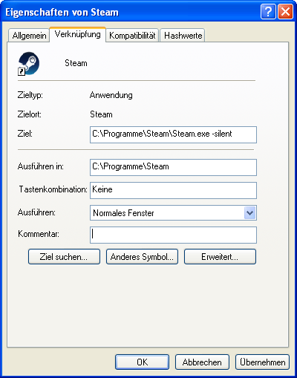This screenshot has height=378, width=297.
Task: Apply changes with Übernehmen
Action: [x=262, y=362]
